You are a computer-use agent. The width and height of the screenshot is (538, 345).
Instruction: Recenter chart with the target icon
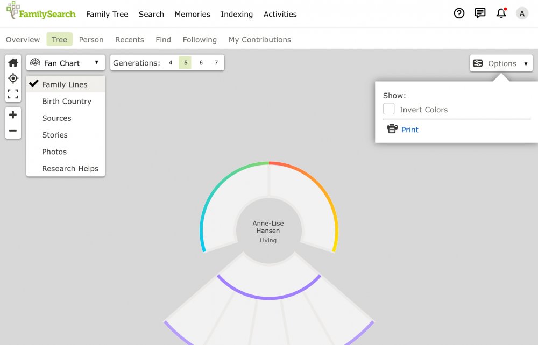point(13,78)
